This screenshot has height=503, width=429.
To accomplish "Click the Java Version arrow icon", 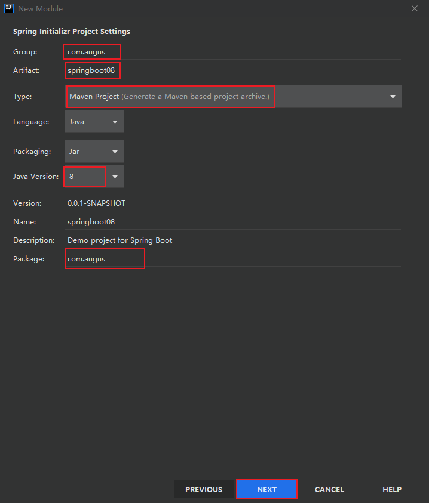I will [x=115, y=177].
